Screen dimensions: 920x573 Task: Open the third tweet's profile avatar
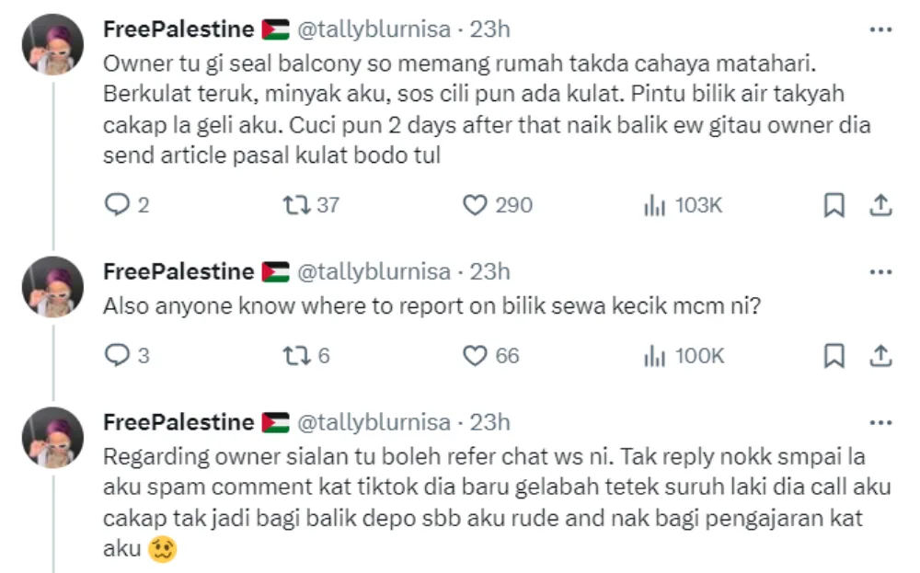pyautogui.click(x=52, y=438)
